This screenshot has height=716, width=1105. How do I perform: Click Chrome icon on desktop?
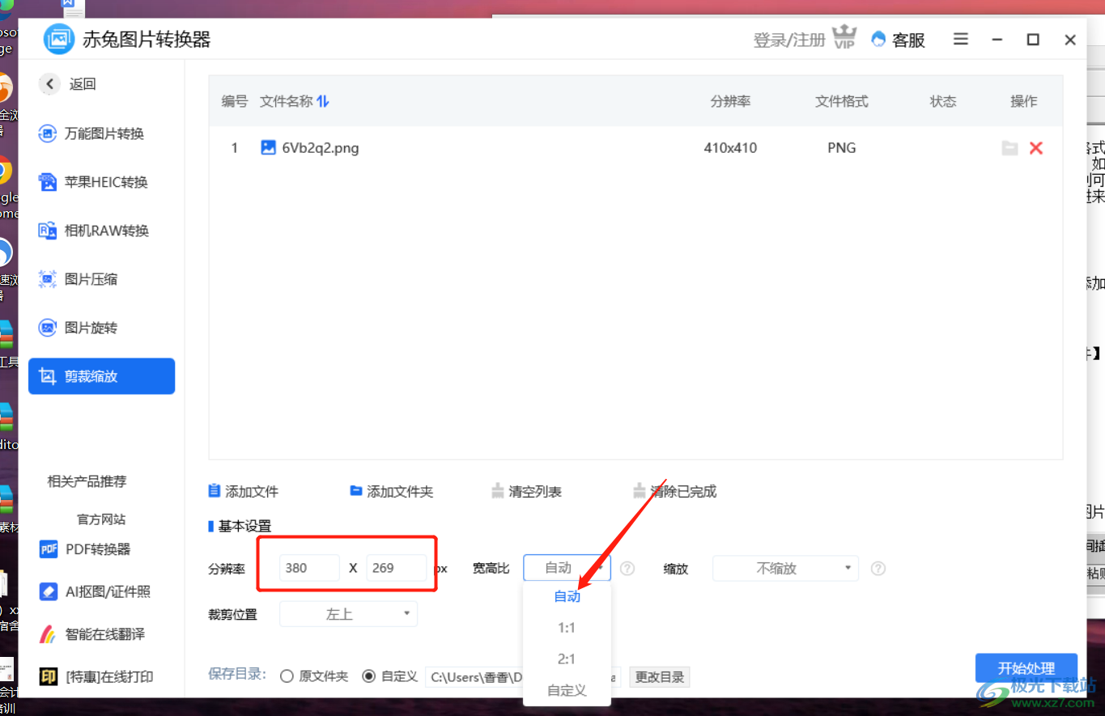pyautogui.click(x=3, y=172)
